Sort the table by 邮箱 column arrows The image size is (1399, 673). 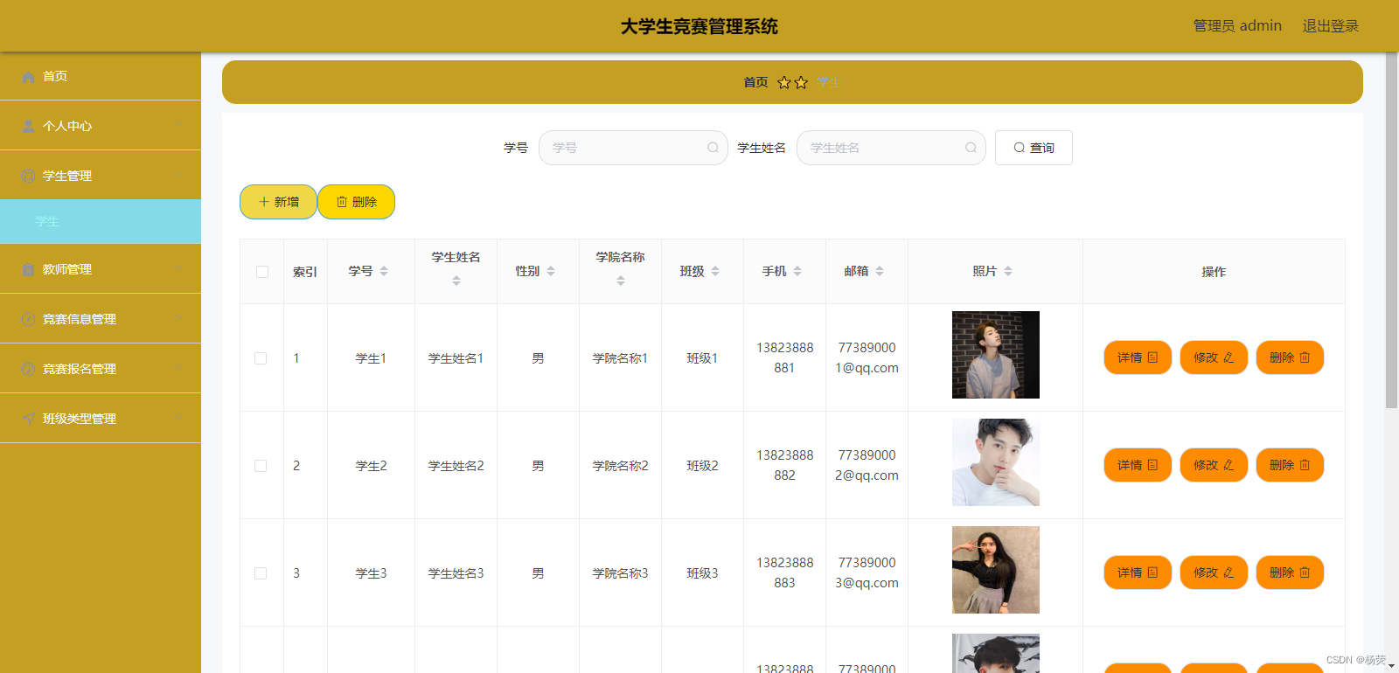880,271
